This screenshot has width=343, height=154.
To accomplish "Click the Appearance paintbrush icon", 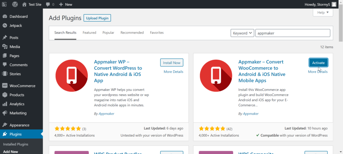I will pyautogui.click(x=5, y=125).
